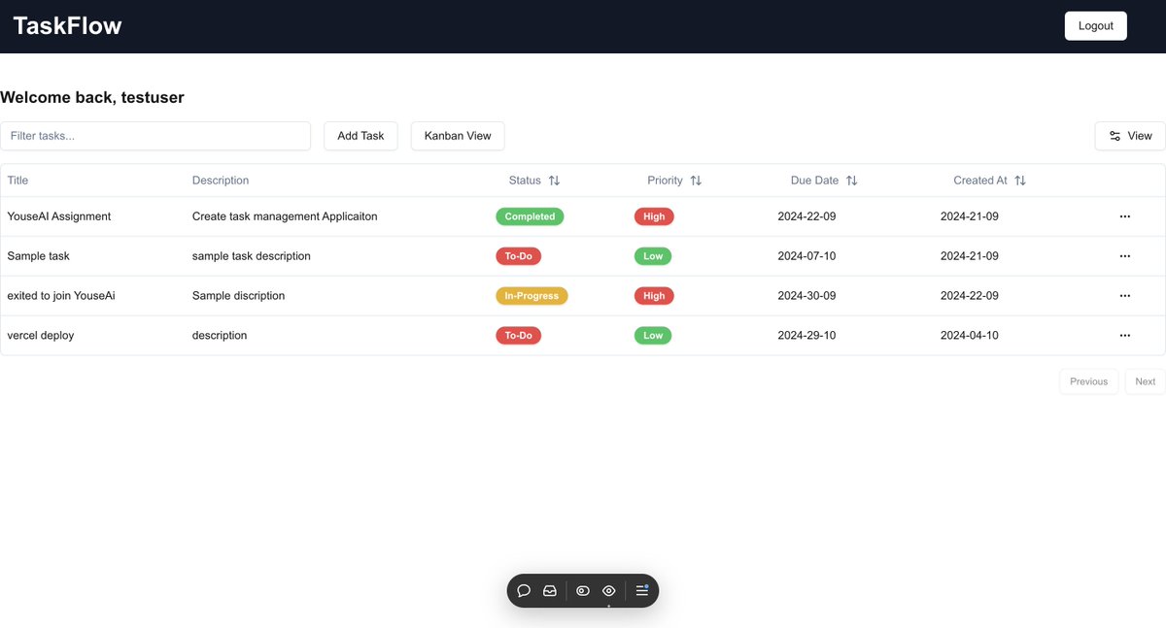Click the due date 2024-07-10
This screenshot has width=1166, height=628.
coord(806,256)
